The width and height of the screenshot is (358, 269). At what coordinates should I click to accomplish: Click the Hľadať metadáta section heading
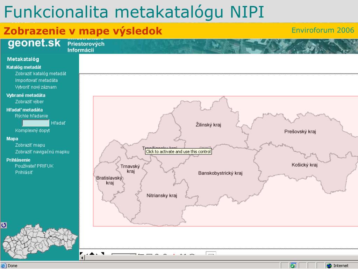pyautogui.click(x=24, y=110)
